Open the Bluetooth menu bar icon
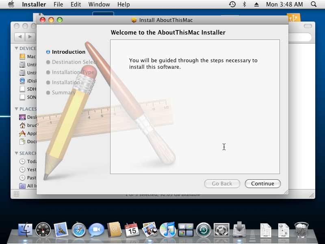This screenshot has height=244, width=325. (x=245, y=4)
